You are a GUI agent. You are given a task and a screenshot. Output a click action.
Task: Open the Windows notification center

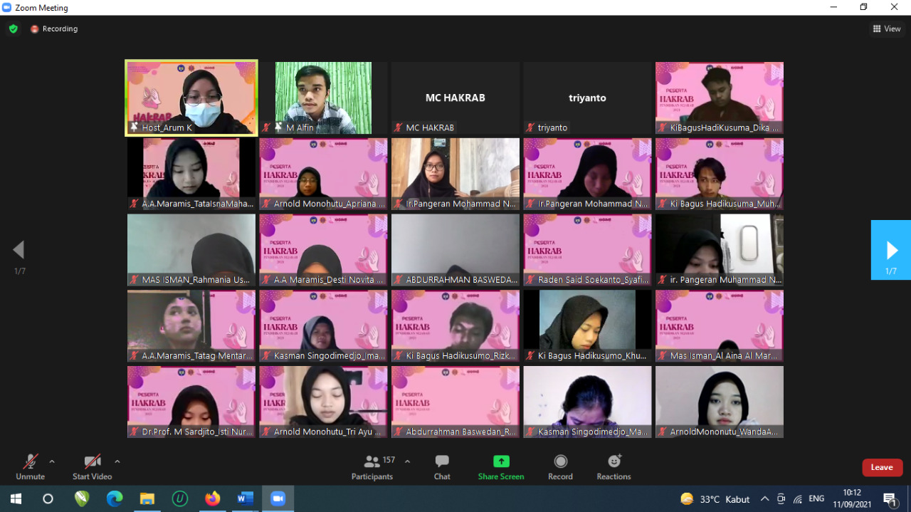coord(890,498)
